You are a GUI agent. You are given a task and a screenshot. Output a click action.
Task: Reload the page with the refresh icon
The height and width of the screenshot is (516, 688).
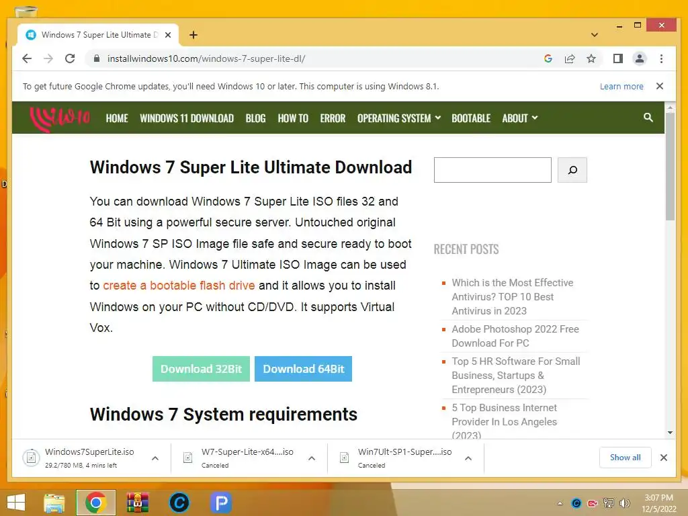(70, 58)
